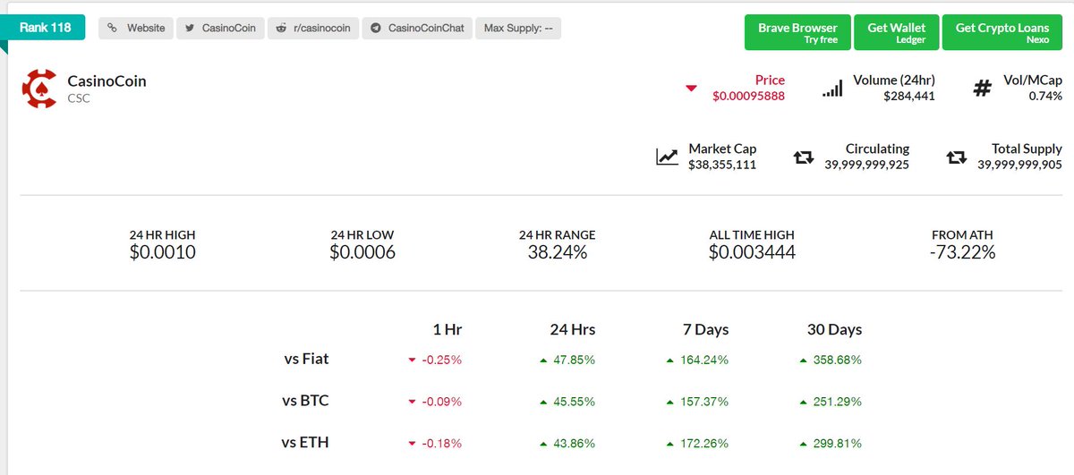Click the market cap value $38,355,111
Screen dimensions: 1074x475
(x=722, y=165)
